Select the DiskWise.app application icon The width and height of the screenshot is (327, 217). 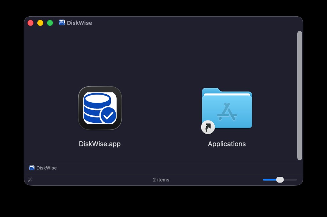100,108
